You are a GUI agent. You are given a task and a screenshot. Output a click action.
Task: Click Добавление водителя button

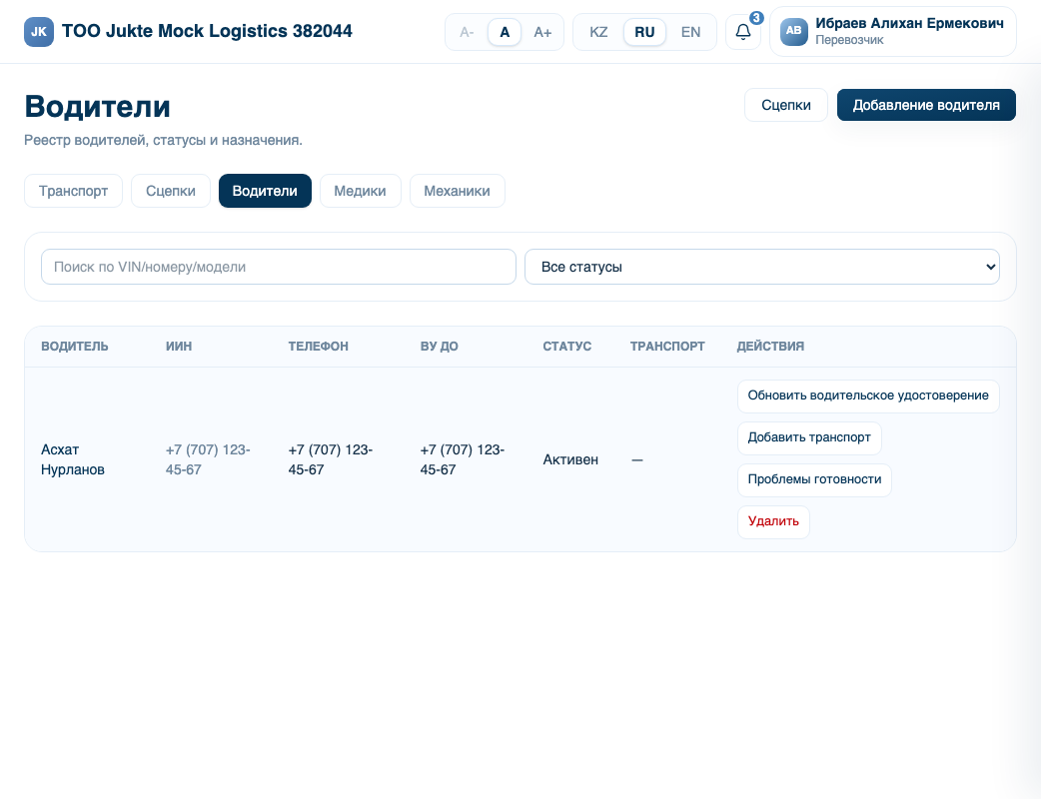926,105
